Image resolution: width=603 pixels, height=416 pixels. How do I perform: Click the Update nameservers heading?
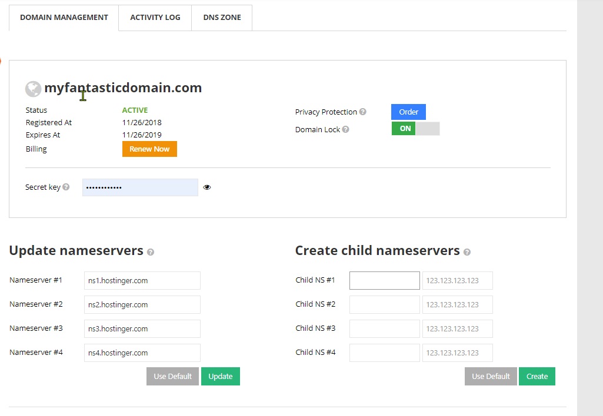coord(76,250)
